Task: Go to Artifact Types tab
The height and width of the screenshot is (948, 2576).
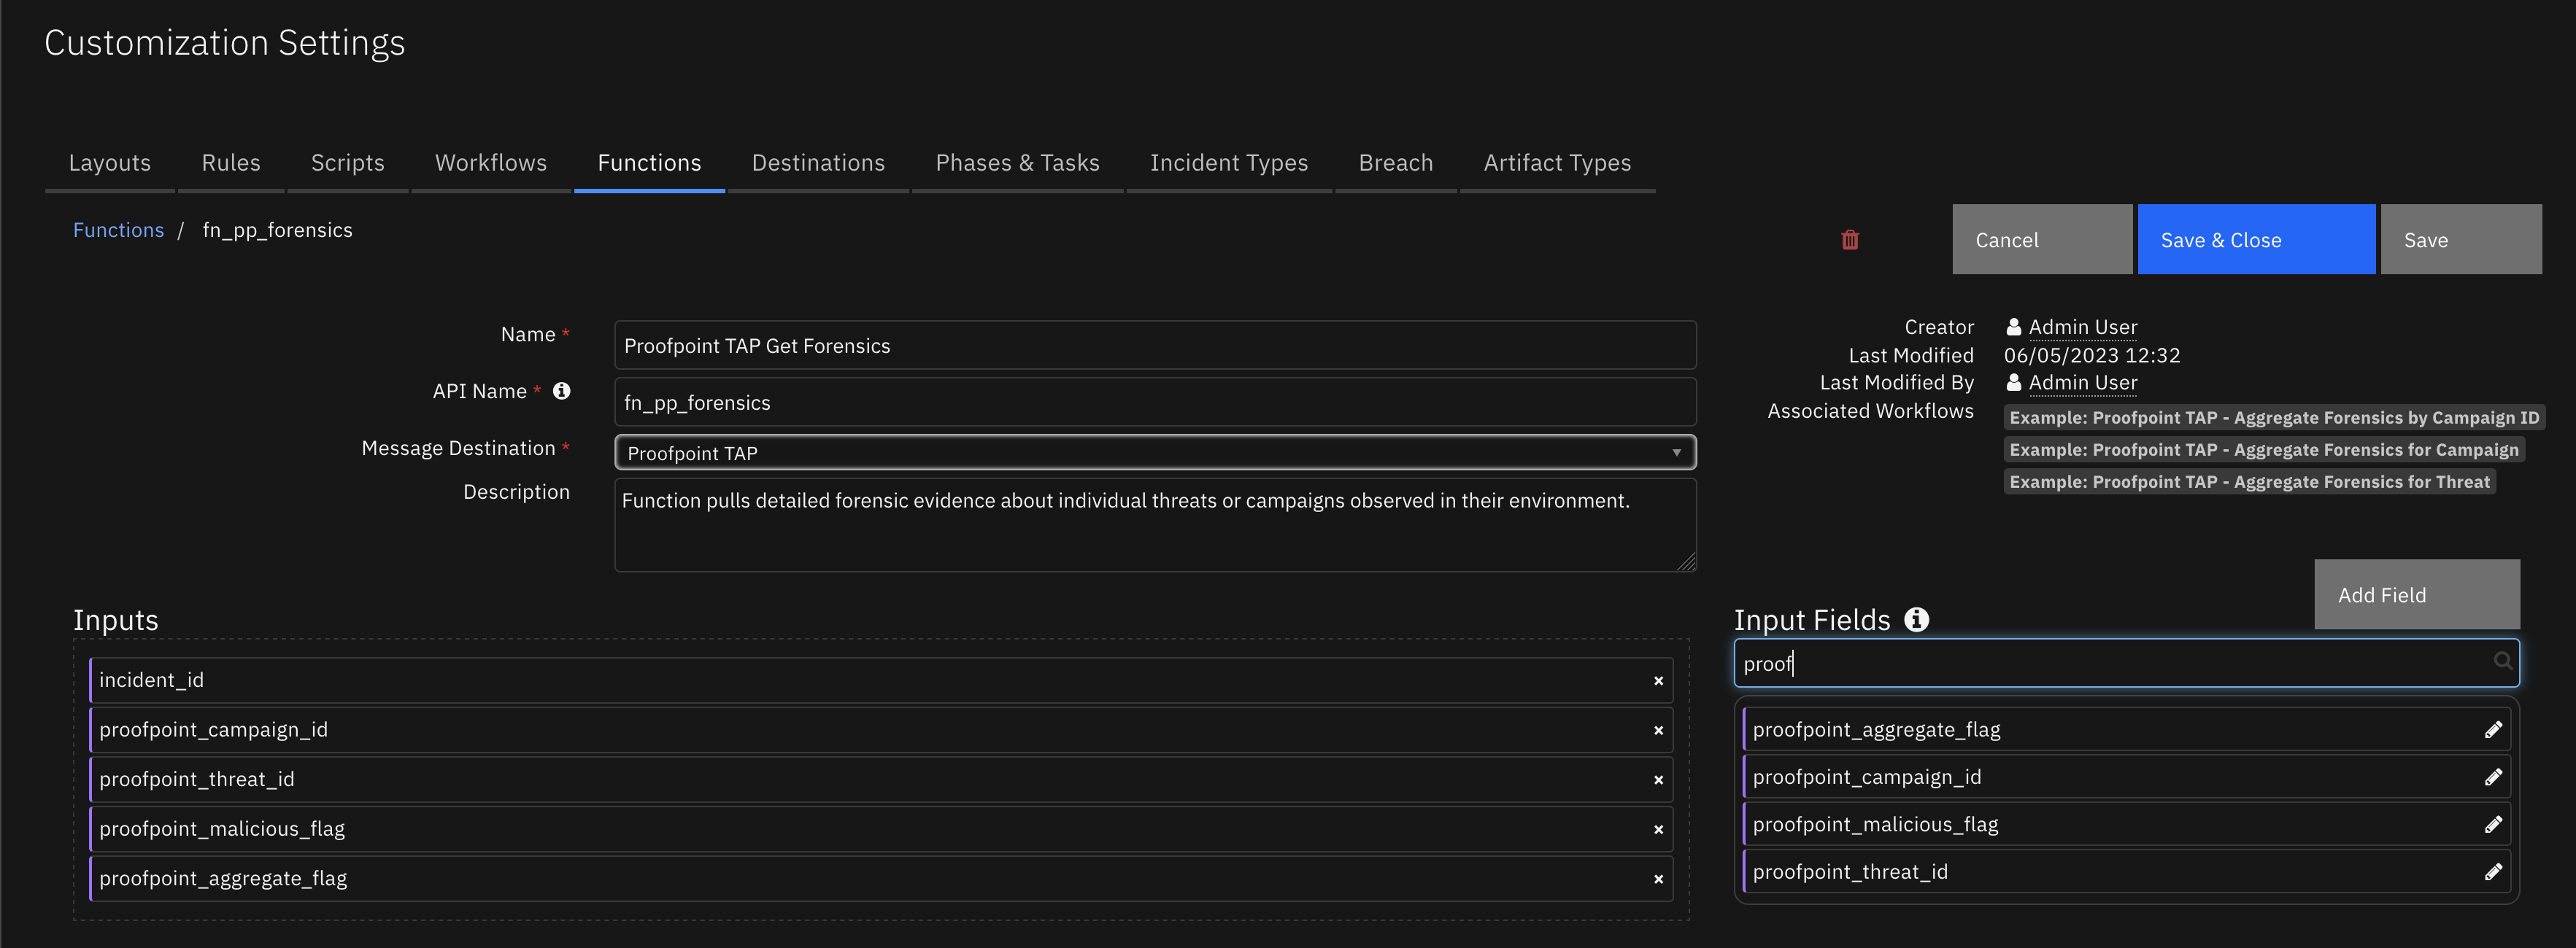Action: (1557, 163)
